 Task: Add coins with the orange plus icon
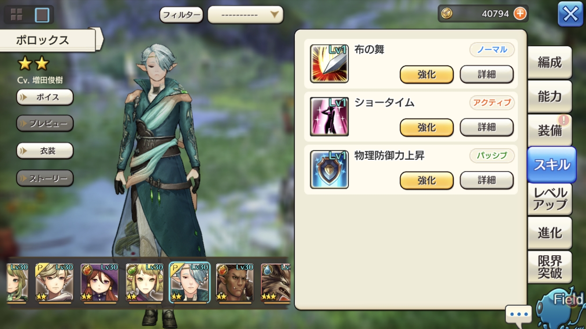tap(520, 14)
